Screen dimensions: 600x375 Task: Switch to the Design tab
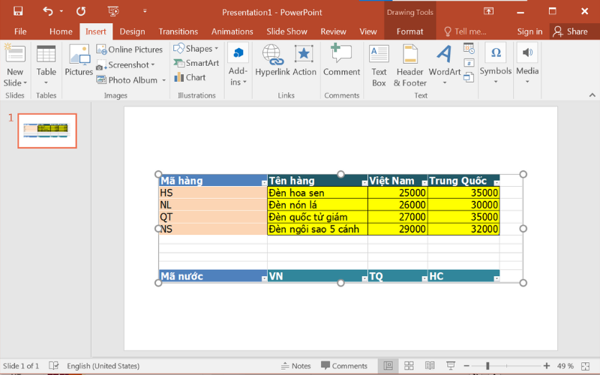(132, 31)
